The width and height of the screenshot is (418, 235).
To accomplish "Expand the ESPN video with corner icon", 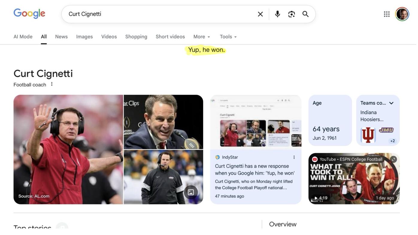I will click(393, 159).
